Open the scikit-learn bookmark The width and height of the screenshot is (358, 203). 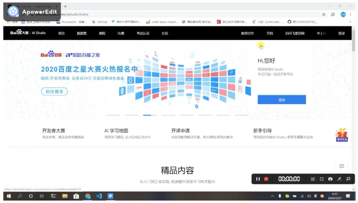coord(162,22)
